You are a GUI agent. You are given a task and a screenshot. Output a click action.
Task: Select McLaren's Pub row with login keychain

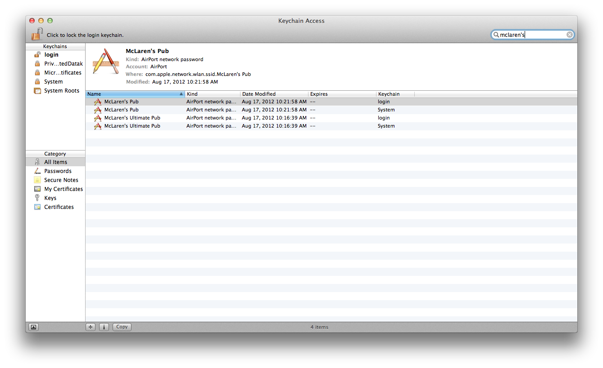[331, 102]
